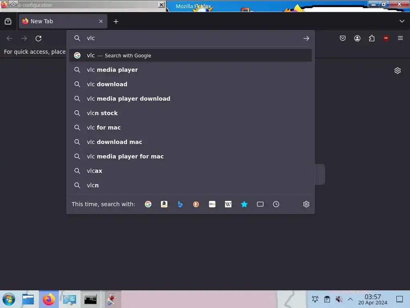The image size is (410, 308).
Task: Open terminal from taskbar
Action: 90,299
